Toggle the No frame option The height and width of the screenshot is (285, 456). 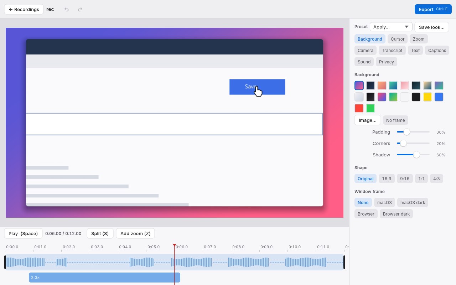395,120
